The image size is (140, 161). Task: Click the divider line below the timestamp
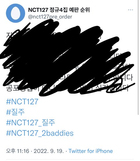[x=70, y=160]
